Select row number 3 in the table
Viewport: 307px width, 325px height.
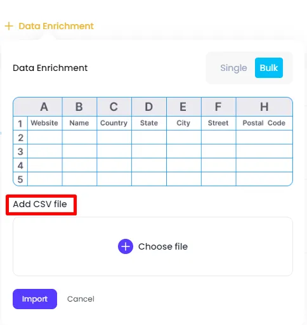(x=20, y=151)
